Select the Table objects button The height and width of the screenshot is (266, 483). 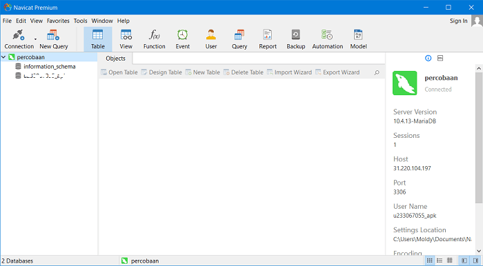coord(98,39)
